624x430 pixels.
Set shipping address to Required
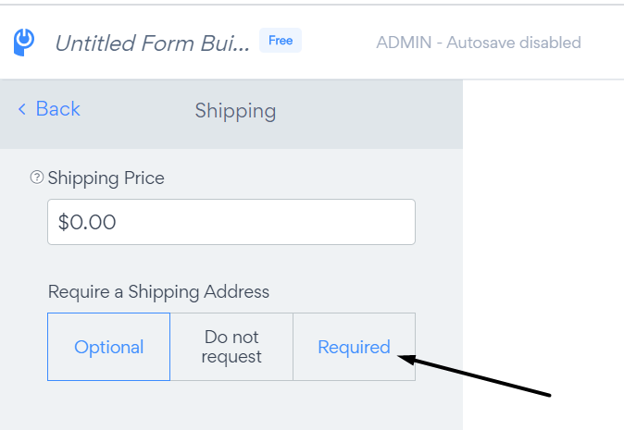point(355,347)
